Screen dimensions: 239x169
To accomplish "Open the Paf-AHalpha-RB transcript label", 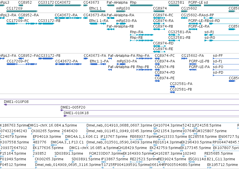I will point(120,26).
